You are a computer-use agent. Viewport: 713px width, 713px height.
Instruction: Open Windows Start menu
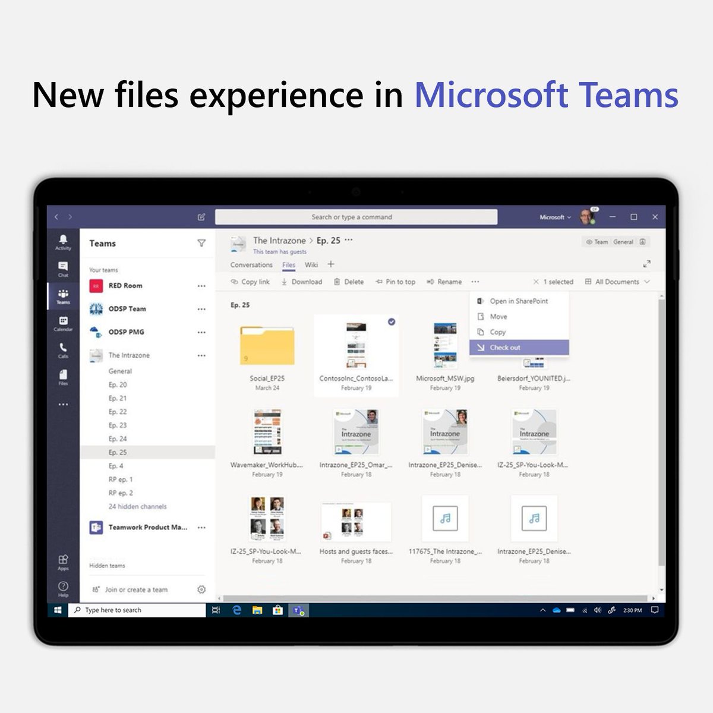pos(58,610)
